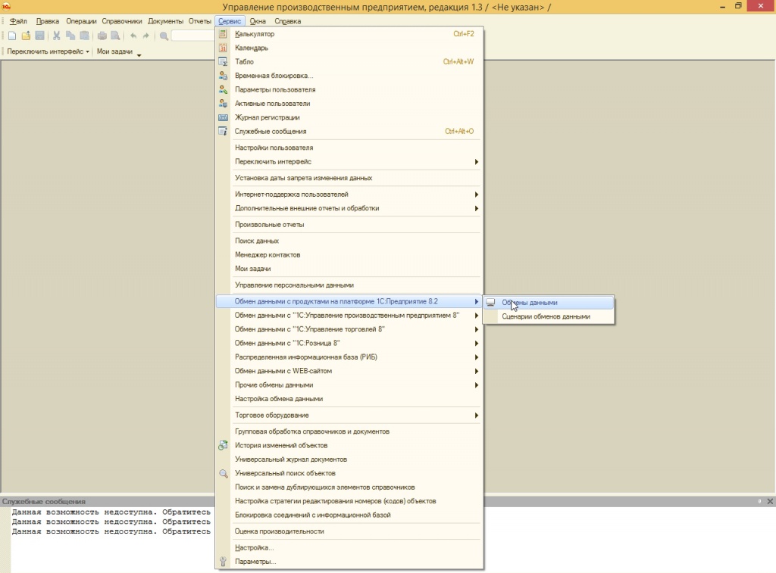The image size is (776, 573).
Task: Expand Обмен данными с WEB-сайтом submenu
Action: [x=283, y=371]
